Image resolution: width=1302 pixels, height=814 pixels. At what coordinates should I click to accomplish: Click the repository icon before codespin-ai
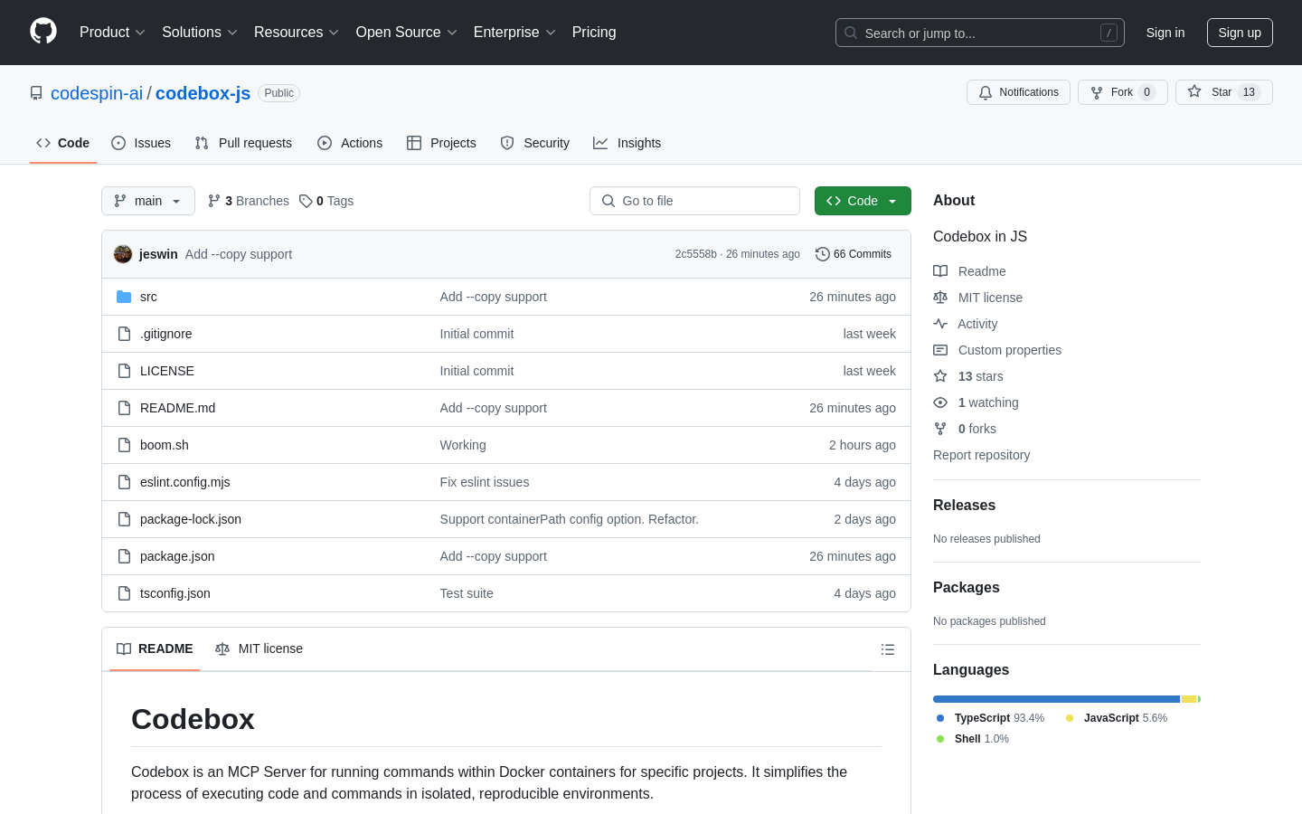click(36, 93)
